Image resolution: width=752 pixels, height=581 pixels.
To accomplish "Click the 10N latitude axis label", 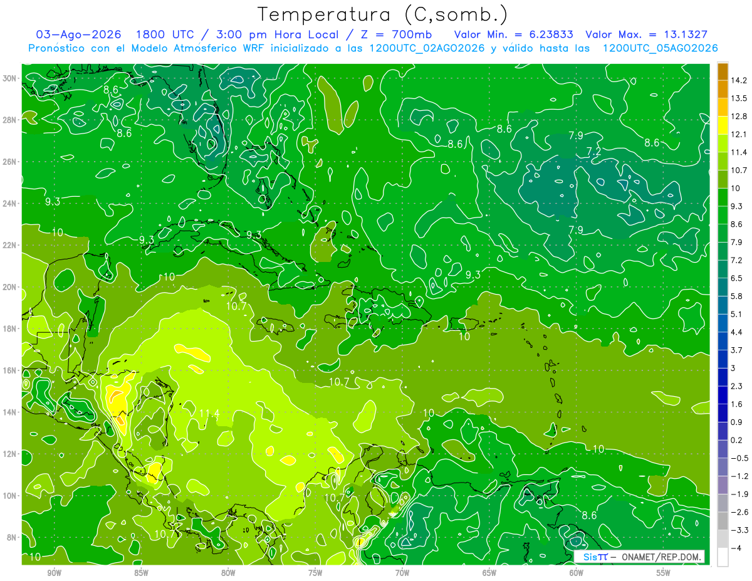I will (9, 495).
